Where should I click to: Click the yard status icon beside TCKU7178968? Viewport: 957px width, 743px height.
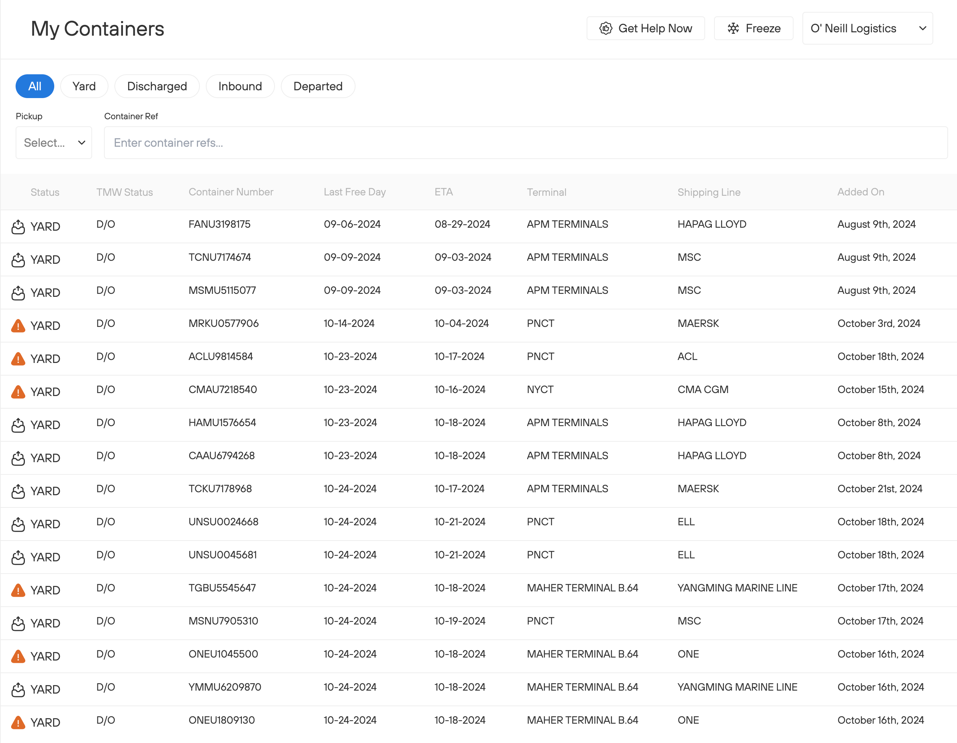[18, 491]
